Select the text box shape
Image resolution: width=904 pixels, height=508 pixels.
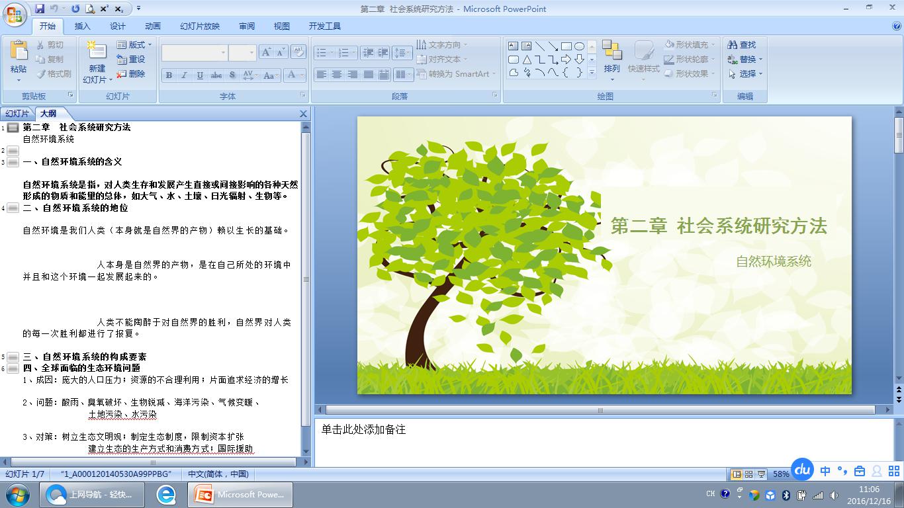pyautogui.click(x=514, y=46)
